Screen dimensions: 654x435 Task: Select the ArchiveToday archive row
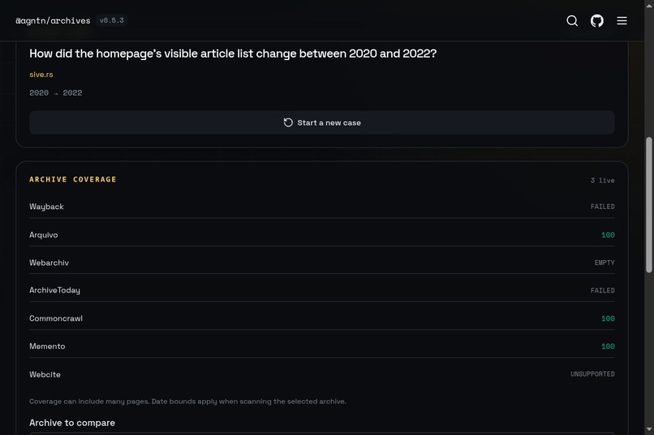click(321, 290)
